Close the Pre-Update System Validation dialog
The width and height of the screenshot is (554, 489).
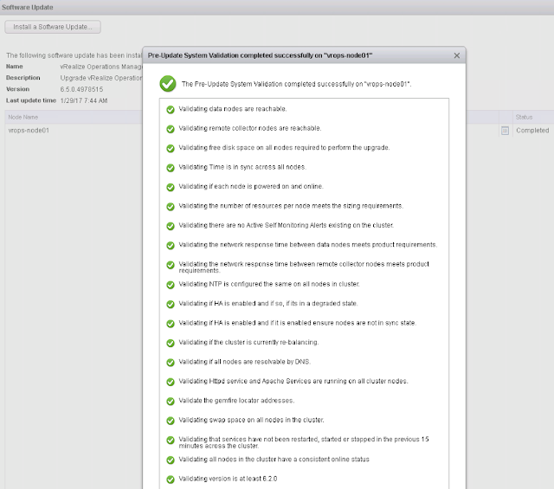tap(457, 55)
